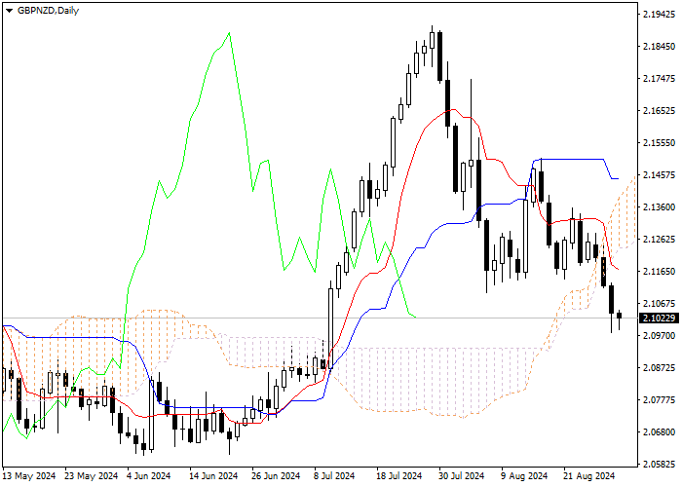Click the flat blue Kijun line at its highest level
Viewport: 682px width, 487px height.
click(x=570, y=159)
